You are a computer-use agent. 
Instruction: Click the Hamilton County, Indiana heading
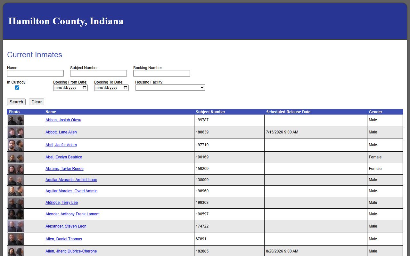click(x=66, y=21)
